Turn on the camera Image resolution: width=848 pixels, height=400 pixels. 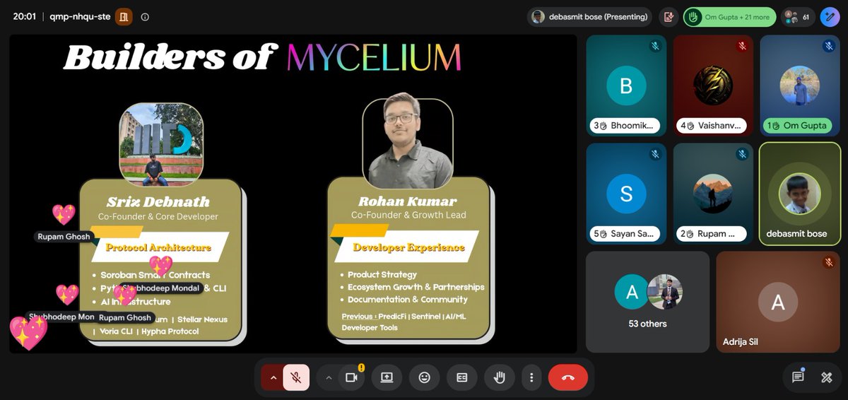[x=351, y=377]
